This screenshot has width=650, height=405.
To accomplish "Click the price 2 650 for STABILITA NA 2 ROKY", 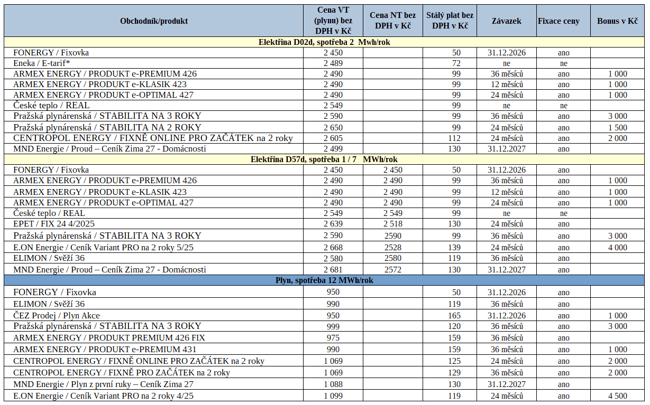I will coord(333,127).
